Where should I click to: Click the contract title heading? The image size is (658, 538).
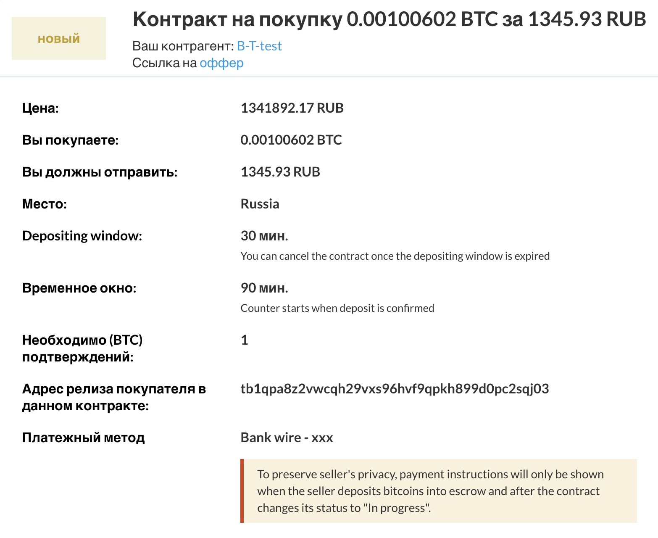[x=389, y=19]
